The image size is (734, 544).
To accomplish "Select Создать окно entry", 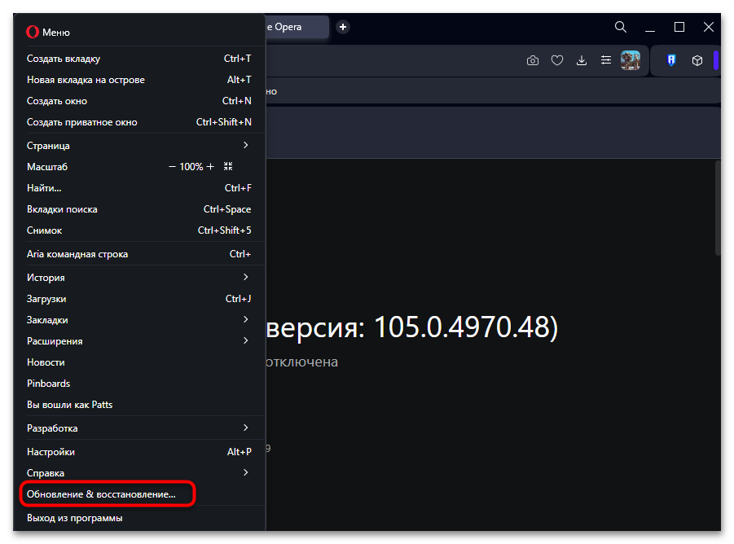I will [x=139, y=100].
